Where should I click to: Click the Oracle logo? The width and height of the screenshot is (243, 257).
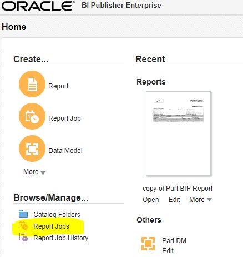(38, 6)
